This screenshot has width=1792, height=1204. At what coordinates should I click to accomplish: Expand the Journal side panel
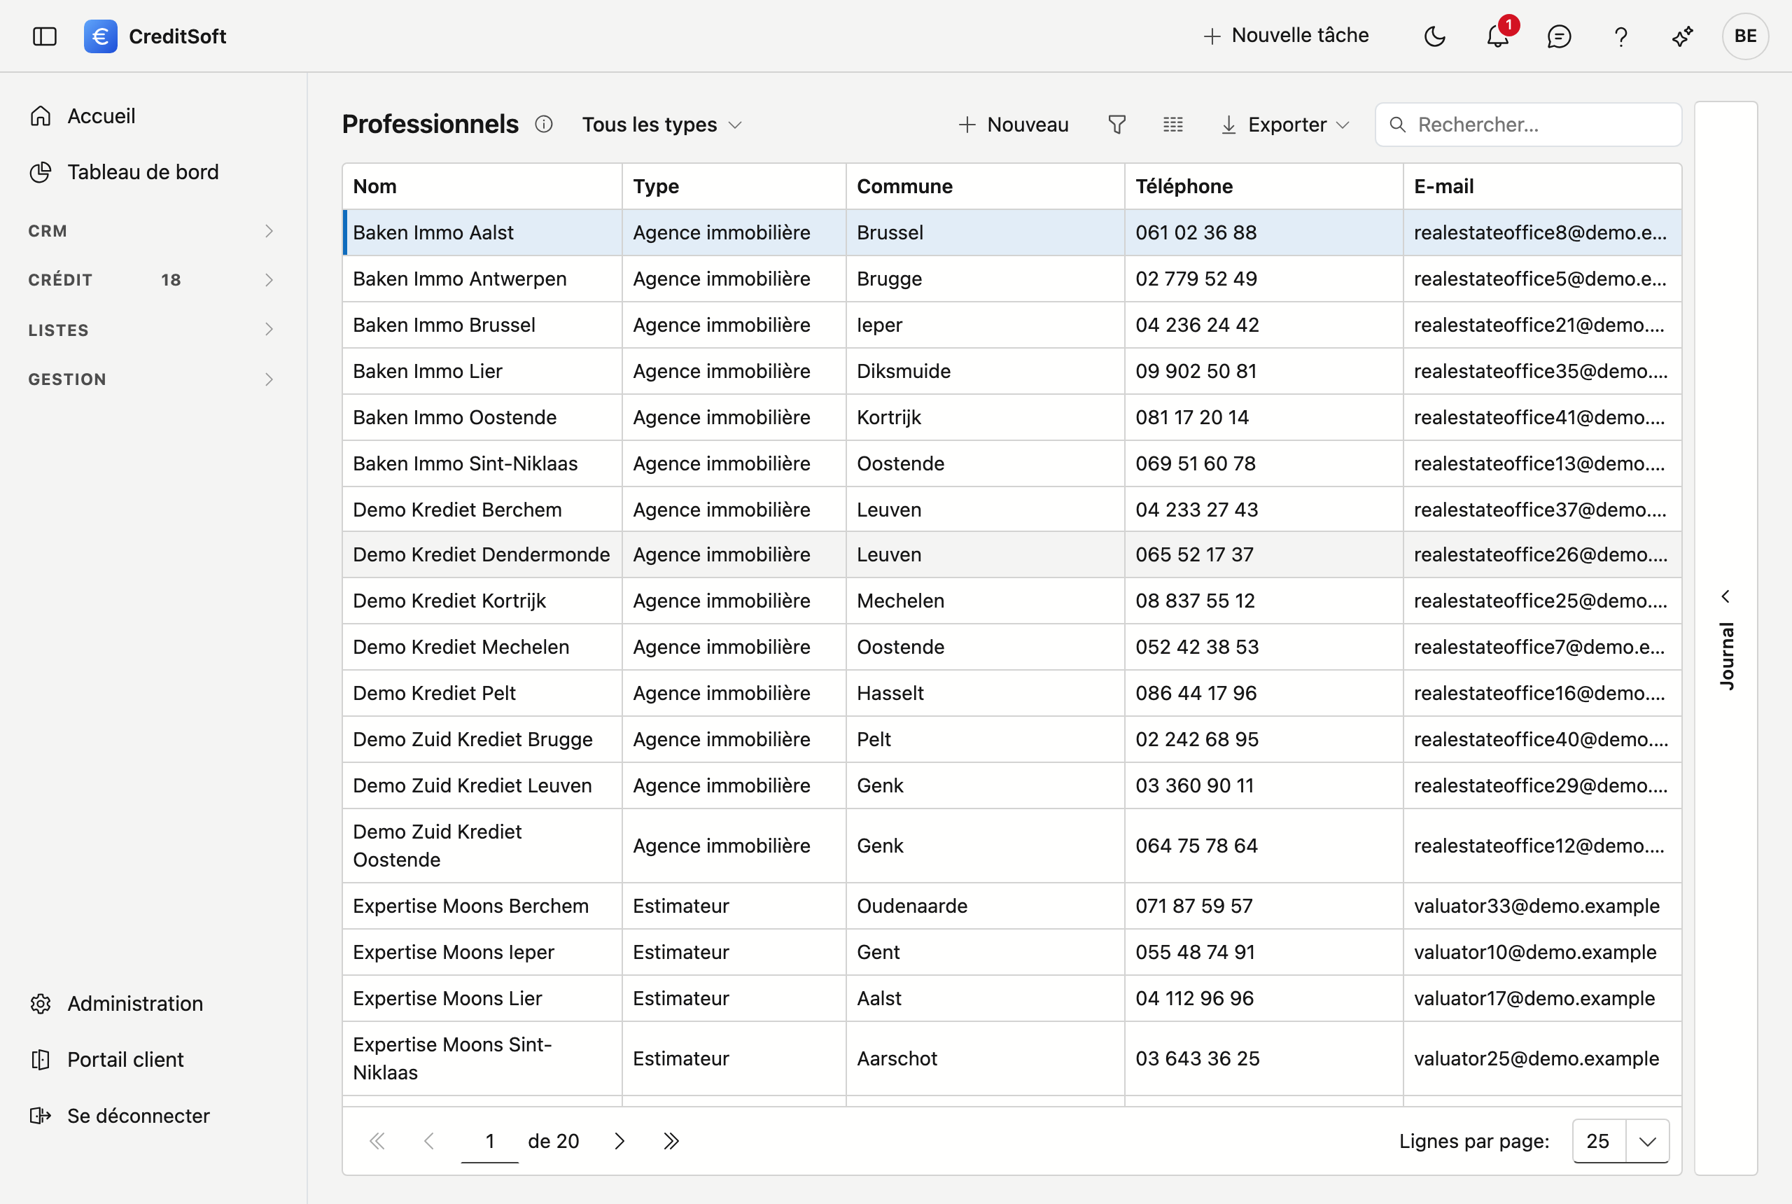(x=1726, y=638)
